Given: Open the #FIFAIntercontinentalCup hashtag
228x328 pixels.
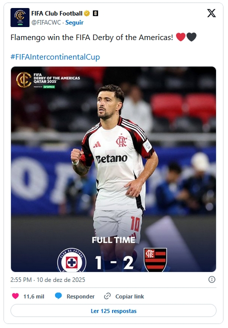Looking at the screenshot, I should [x=55, y=57].
